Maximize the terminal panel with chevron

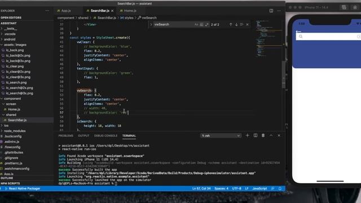coord(271,135)
